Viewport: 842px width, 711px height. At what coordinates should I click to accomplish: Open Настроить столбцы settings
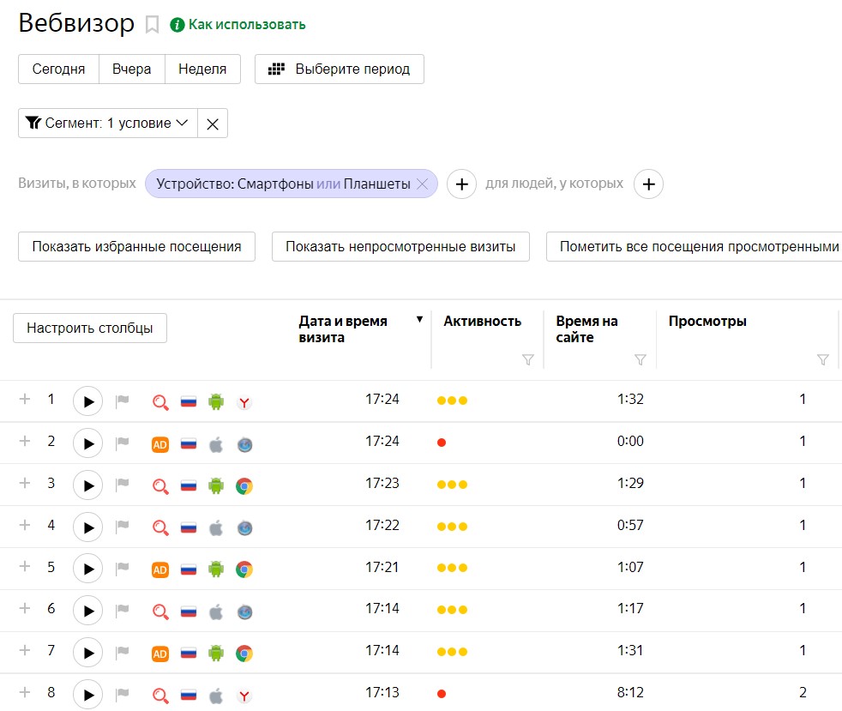pos(90,328)
